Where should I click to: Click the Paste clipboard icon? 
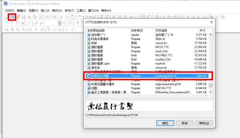72,17
